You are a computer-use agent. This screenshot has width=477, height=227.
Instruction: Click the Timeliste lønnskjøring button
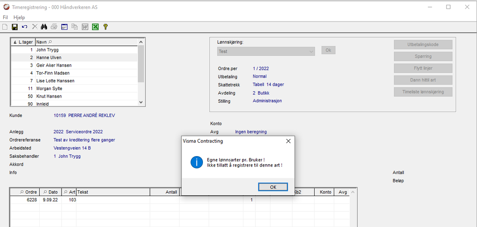point(423,92)
